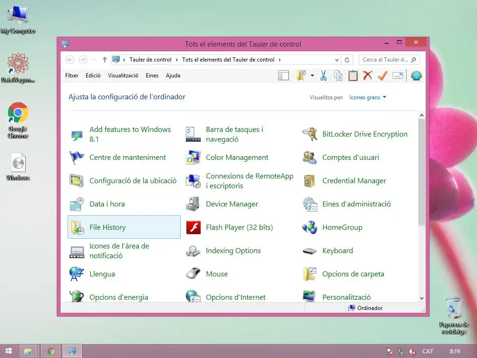Open the Comptes d'usuari people icon
The width and height of the screenshot is (477, 358).
(310, 158)
